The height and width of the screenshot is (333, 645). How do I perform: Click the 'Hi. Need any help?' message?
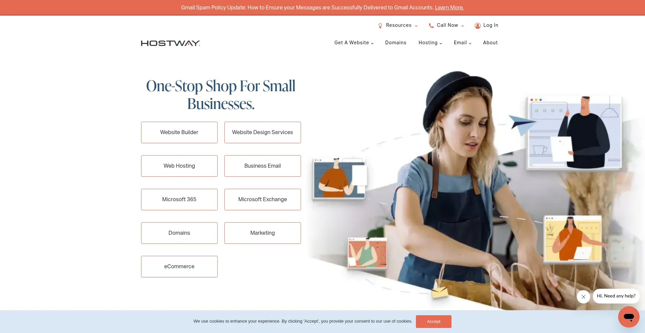[x=616, y=296]
